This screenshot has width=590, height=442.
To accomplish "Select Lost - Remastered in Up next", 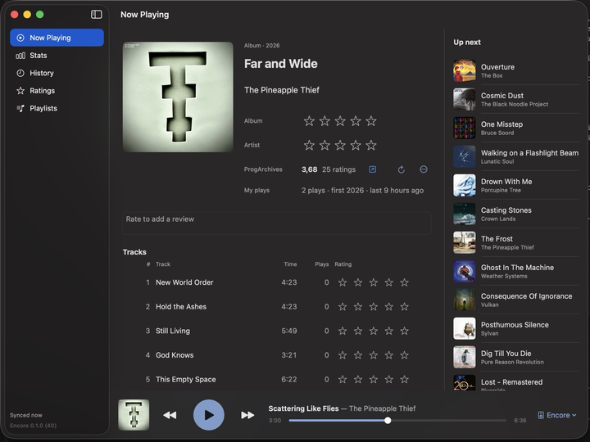I will [516, 382].
